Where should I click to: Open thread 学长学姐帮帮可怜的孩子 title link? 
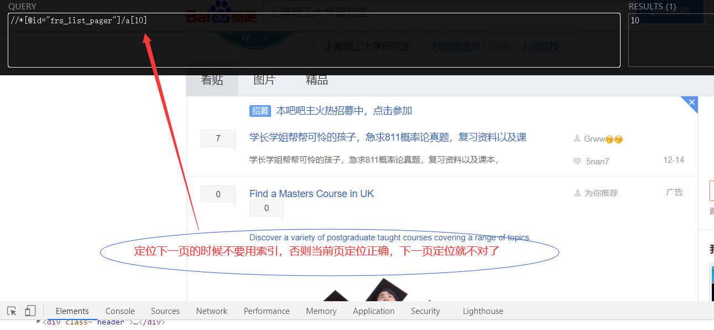388,137
